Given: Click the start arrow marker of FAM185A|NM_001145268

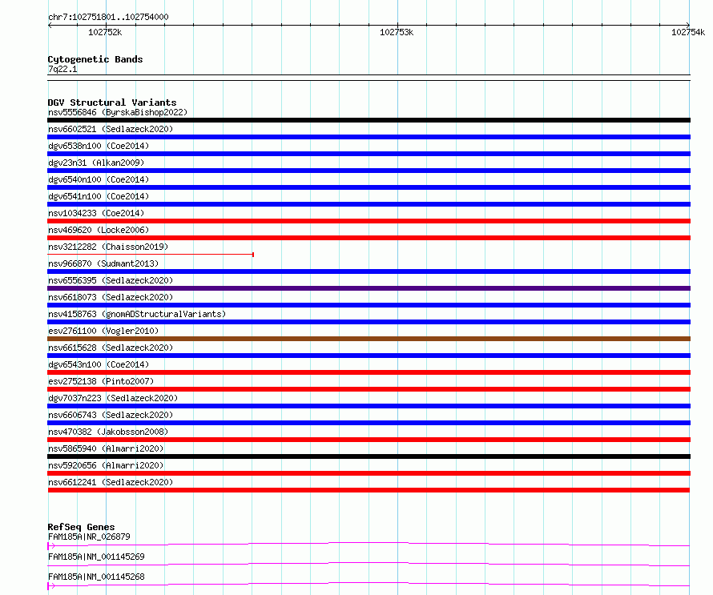Looking at the screenshot, I should (51, 586).
